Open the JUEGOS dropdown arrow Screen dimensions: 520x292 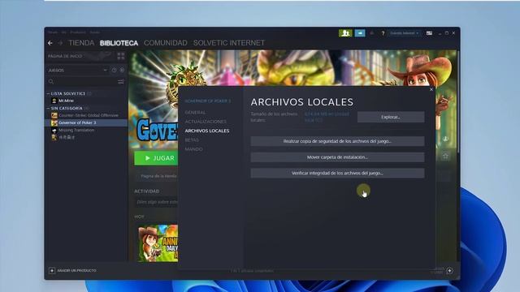coord(105,71)
